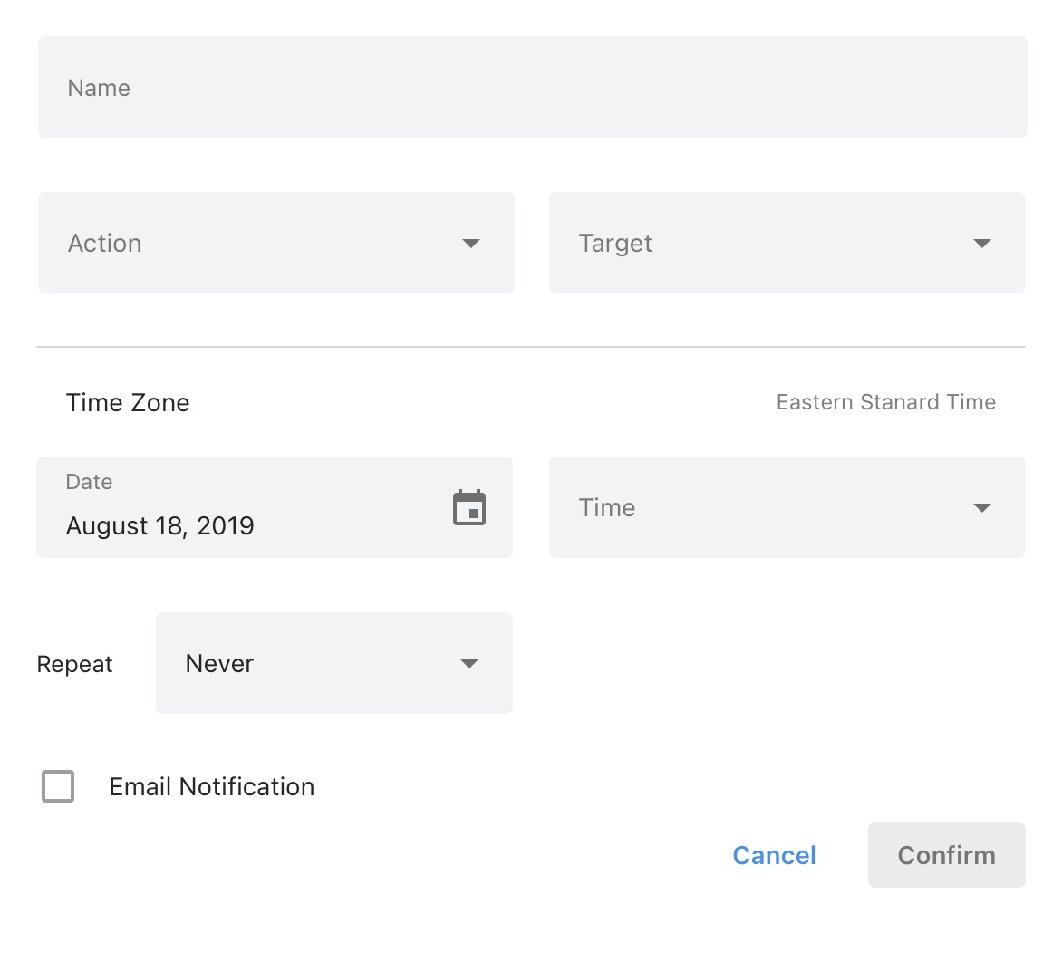Click the Eastern Stanard Time text
Screen dimensions: 1062x971
(886, 402)
